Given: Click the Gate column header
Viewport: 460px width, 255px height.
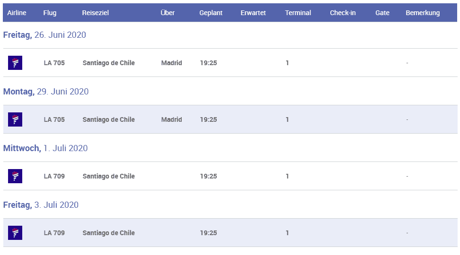Looking at the screenshot, I should (382, 13).
